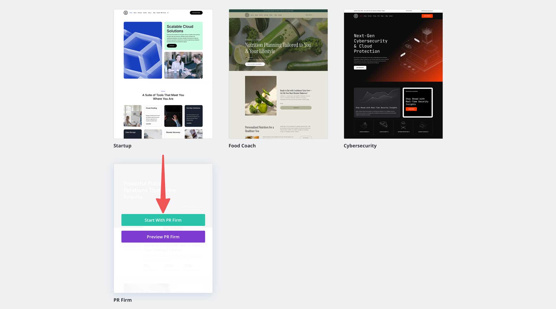
Task: Select About in Startup navigation menu
Action: pos(135,13)
